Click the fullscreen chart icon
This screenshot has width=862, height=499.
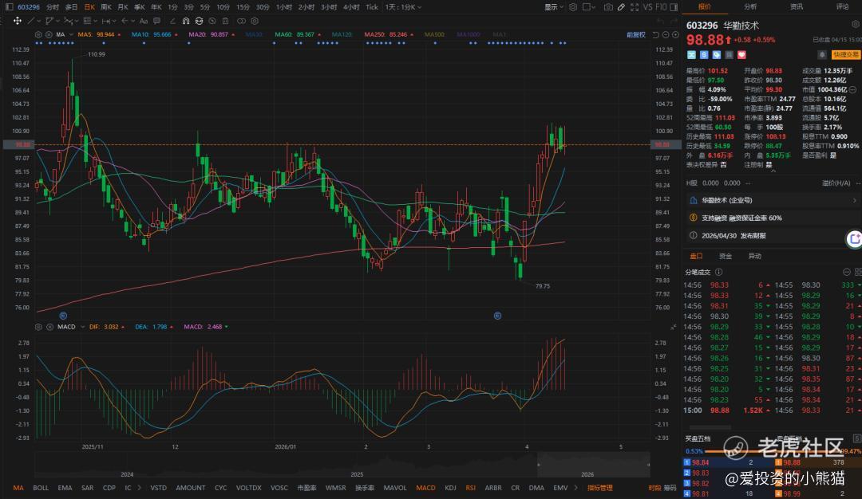635,6
